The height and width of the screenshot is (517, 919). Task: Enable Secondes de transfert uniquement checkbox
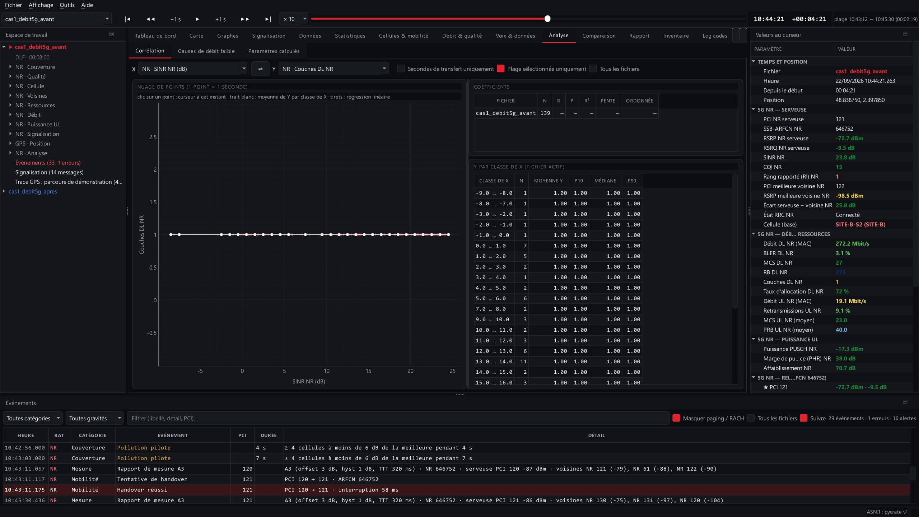point(401,69)
